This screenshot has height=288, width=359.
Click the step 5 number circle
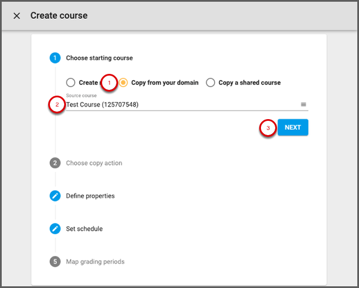55,262
